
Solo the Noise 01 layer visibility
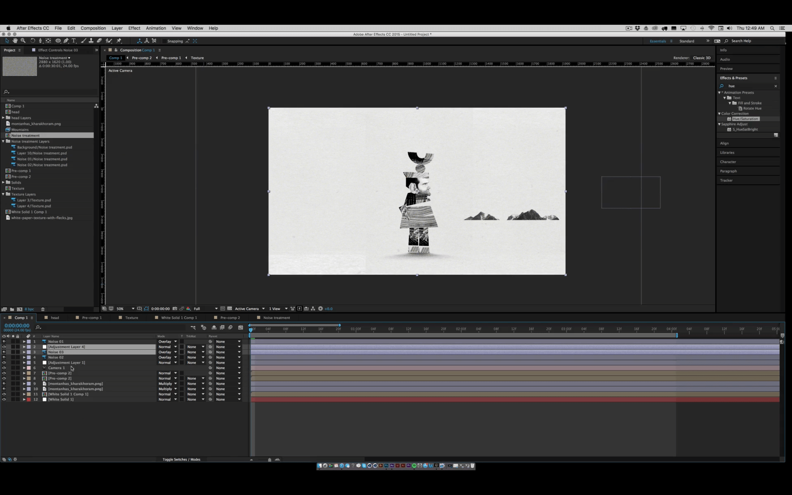[x=14, y=342]
